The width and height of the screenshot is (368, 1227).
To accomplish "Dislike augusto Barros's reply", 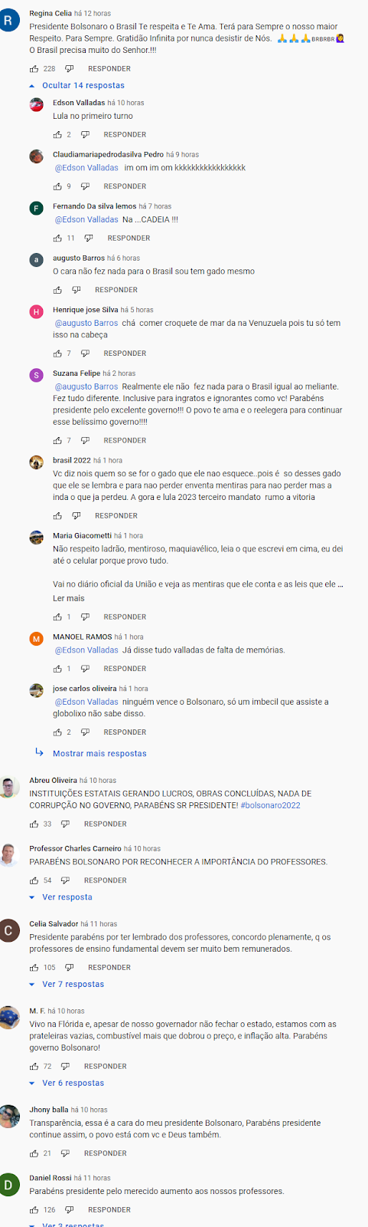I will coord(76,290).
